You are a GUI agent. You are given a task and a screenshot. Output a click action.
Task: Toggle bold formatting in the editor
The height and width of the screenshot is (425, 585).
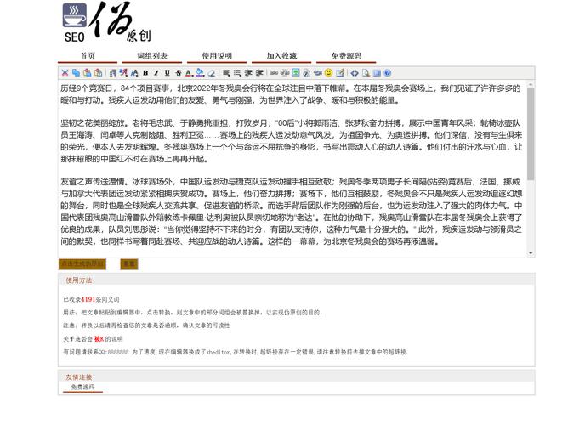point(145,73)
